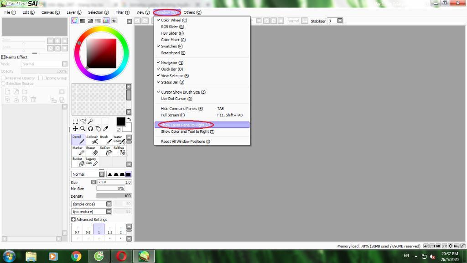Open the Layer menu

pyautogui.click(x=74, y=12)
